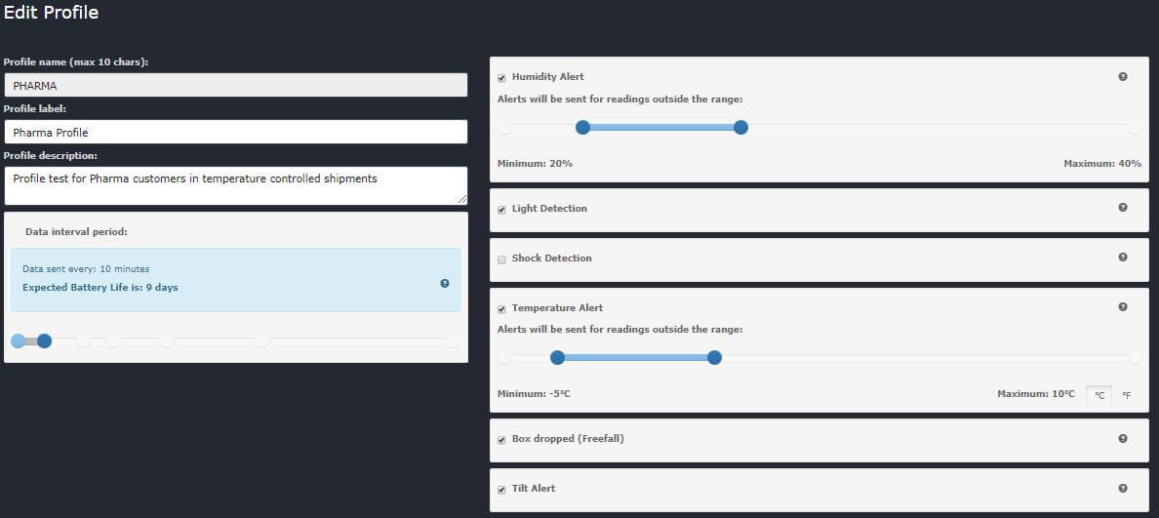The height and width of the screenshot is (518, 1159).
Task: Click the data interval slider handle
Action: click(44, 340)
